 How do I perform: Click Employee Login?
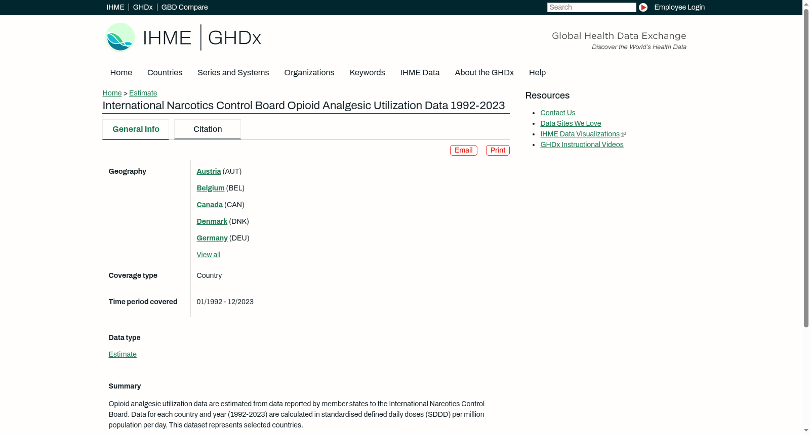679,7
